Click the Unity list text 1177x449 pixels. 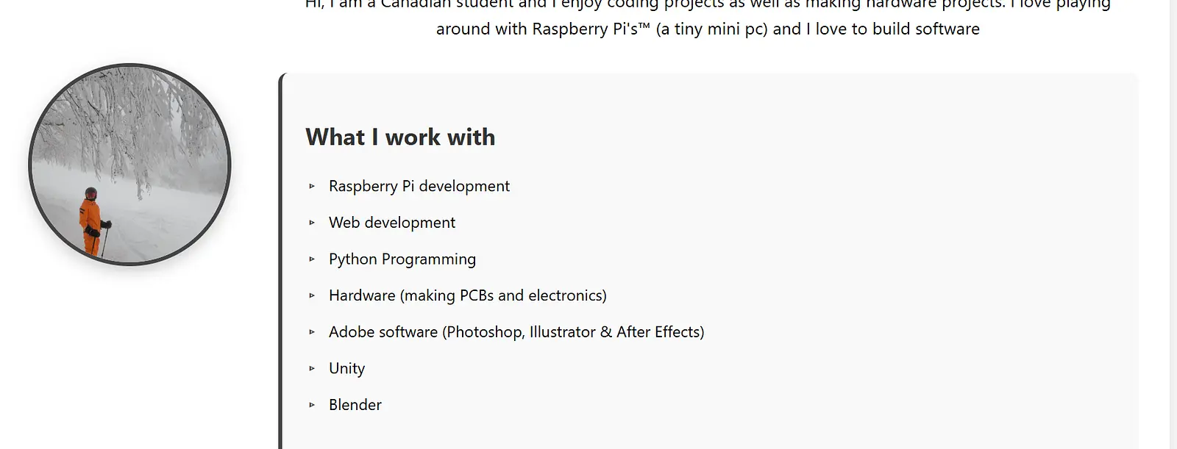click(x=346, y=368)
